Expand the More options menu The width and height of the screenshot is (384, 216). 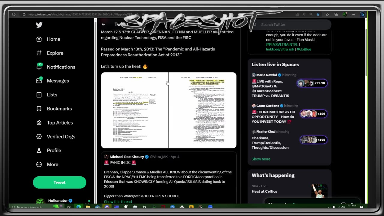point(47,164)
